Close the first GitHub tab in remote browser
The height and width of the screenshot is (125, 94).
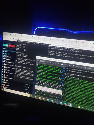[48, 62]
